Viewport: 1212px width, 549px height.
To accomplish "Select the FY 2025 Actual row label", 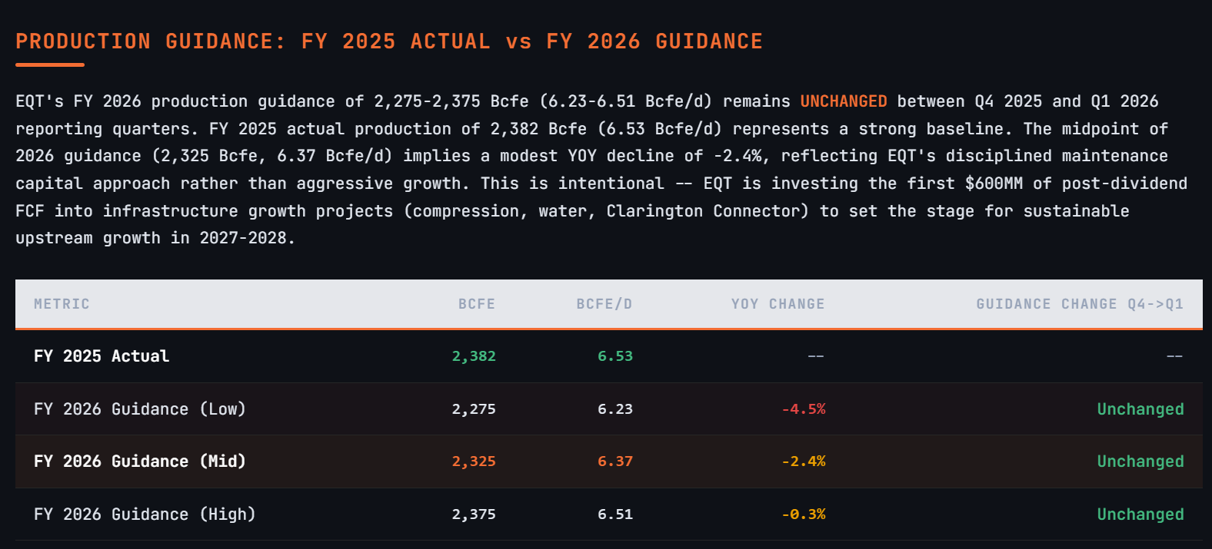I will (102, 356).
